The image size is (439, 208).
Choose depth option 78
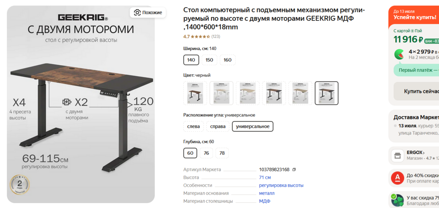pos(222,153)
